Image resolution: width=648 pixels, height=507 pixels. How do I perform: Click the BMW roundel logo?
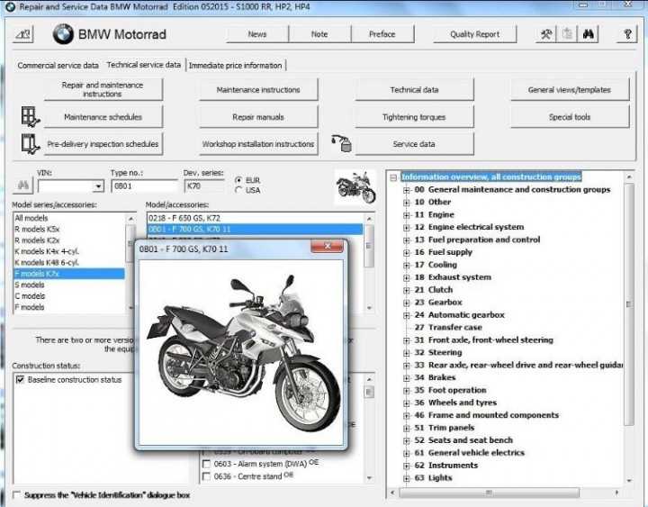[63, 34]
